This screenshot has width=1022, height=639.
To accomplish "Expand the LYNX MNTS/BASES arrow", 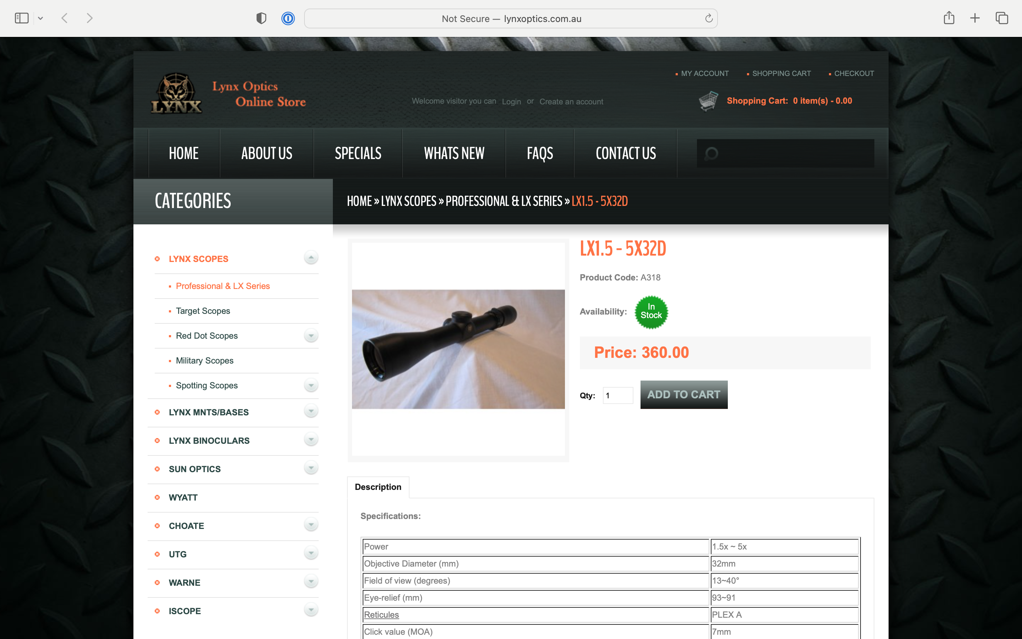I will click(311, 411).
